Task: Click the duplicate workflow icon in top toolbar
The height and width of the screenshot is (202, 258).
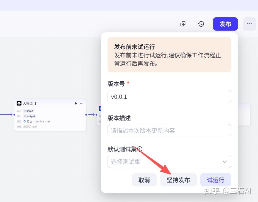Action: tap(183, 24)
